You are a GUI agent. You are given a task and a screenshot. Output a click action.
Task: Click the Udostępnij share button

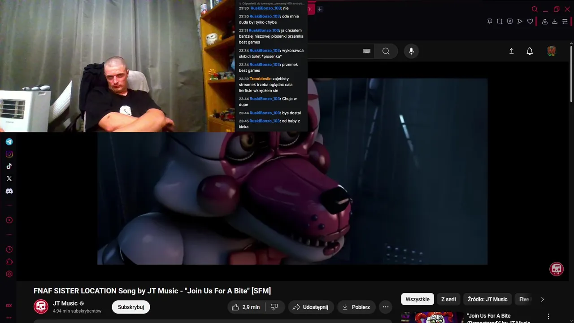click(310, 307)
